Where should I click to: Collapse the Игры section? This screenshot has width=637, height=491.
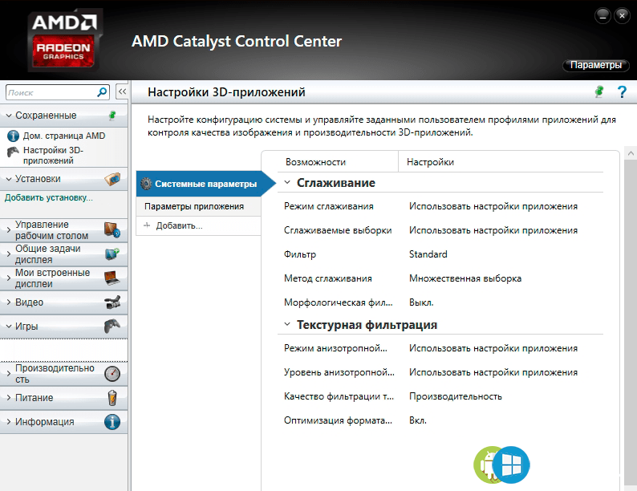pyautogui.click(x=9, y=326)
